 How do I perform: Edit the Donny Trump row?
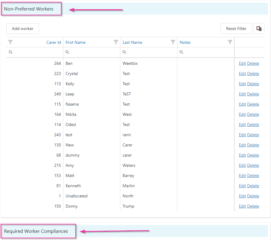[x=242, y=206]
